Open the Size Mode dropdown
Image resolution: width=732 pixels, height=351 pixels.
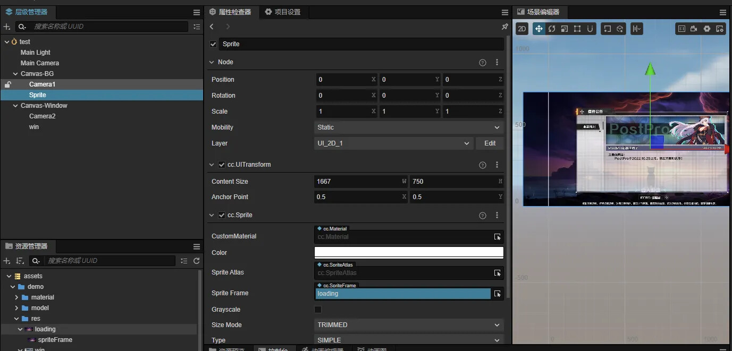409,325
